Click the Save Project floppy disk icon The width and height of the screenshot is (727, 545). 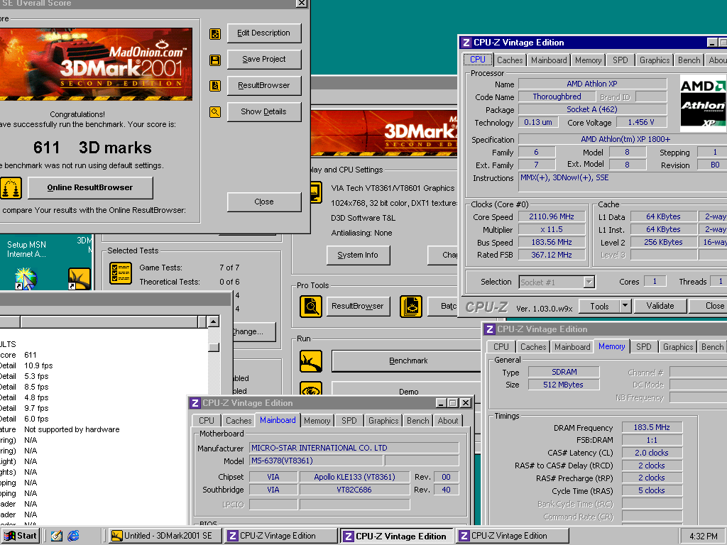215,60
